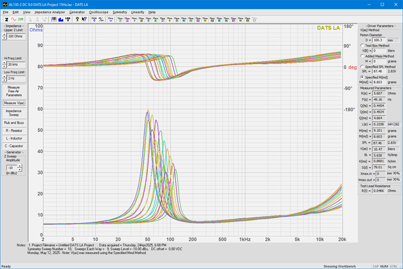The image size is (403, 269).
Task: Toggle the RE/IM display icon
Action: pos(101,19)
